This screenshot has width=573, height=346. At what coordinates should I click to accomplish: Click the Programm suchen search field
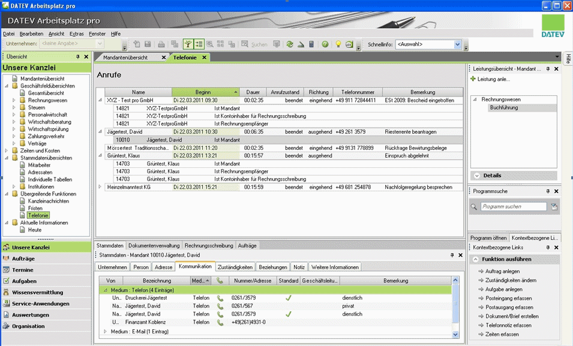click(514, 206)
